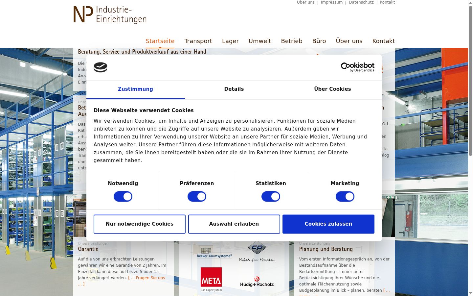Open the Transport menu item
The image size is (473, 296).
[198, 41]
